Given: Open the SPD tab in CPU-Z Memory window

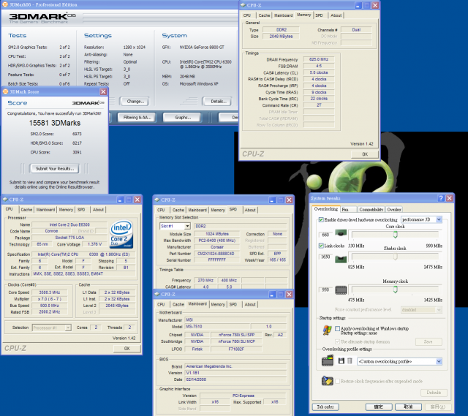Looking at the screenshot, I should pyautogui.click(x=319, y=15).
